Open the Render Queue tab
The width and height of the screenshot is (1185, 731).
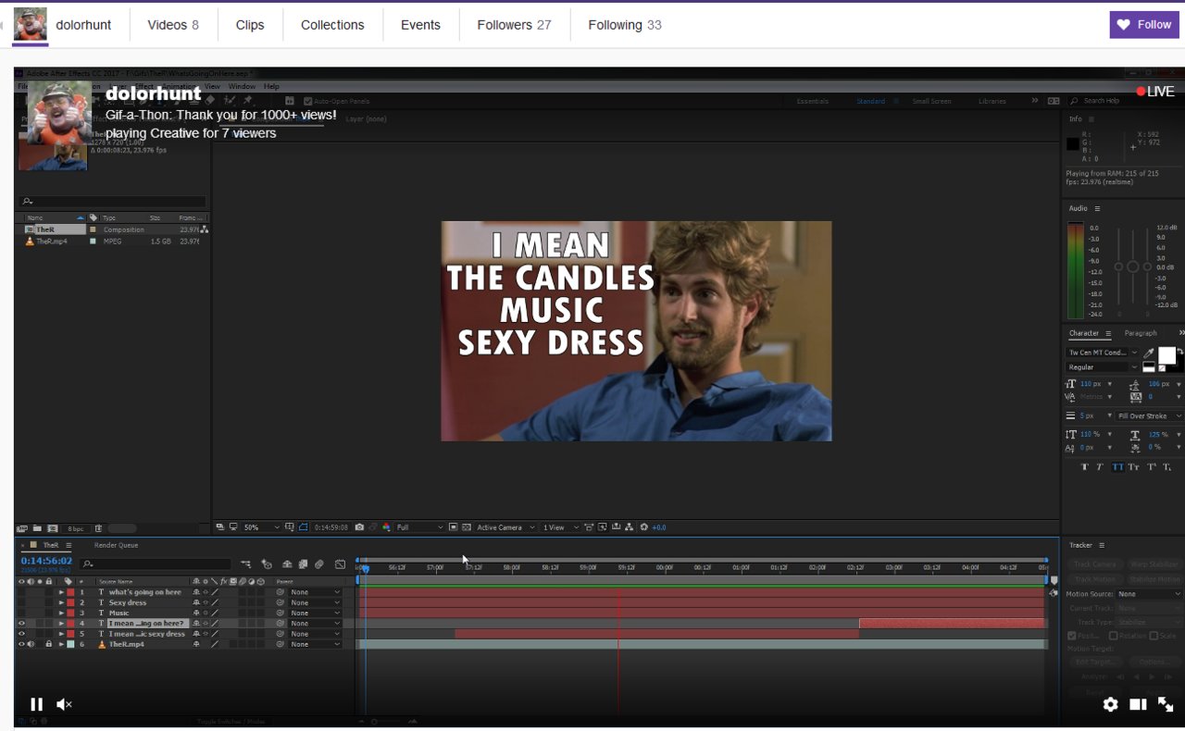[x=116, y=545]
